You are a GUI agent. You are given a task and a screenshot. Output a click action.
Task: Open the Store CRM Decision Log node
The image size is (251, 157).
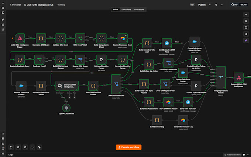tap(183, 120)
